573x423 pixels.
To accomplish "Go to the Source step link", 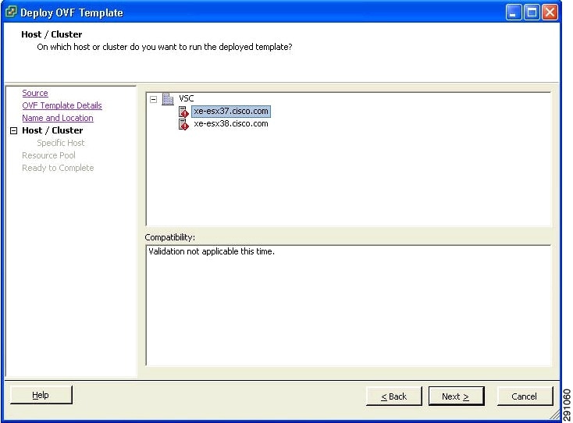I will pyautogui.click(x=35, y=93).
